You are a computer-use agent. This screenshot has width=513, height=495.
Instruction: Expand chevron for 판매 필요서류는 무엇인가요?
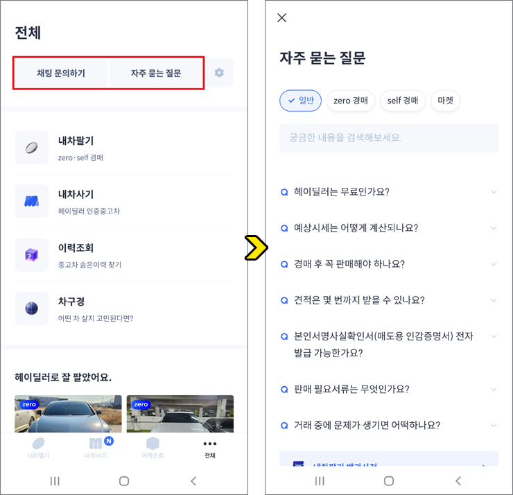coord(494,390)
